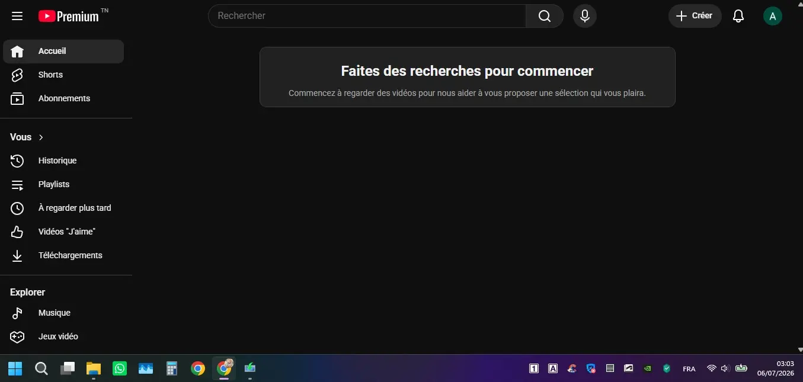Click the FRA language indicator
The image size is (803, 382).
(x=689, y=368)
